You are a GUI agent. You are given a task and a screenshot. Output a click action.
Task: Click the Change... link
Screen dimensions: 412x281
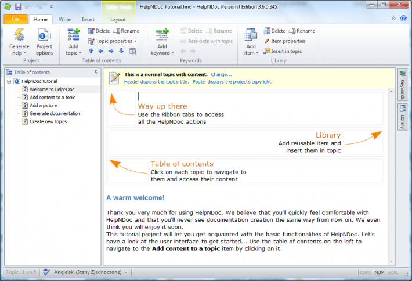click(221, 75)
